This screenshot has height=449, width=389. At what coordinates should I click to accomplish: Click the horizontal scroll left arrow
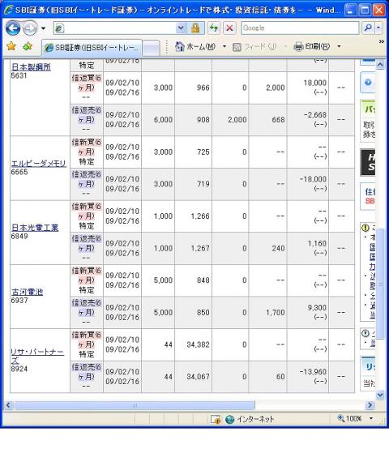(8, 405)
